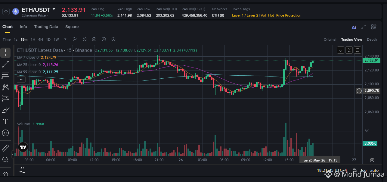
Task: Click the Hot token tag
Action: pos(271,15)
